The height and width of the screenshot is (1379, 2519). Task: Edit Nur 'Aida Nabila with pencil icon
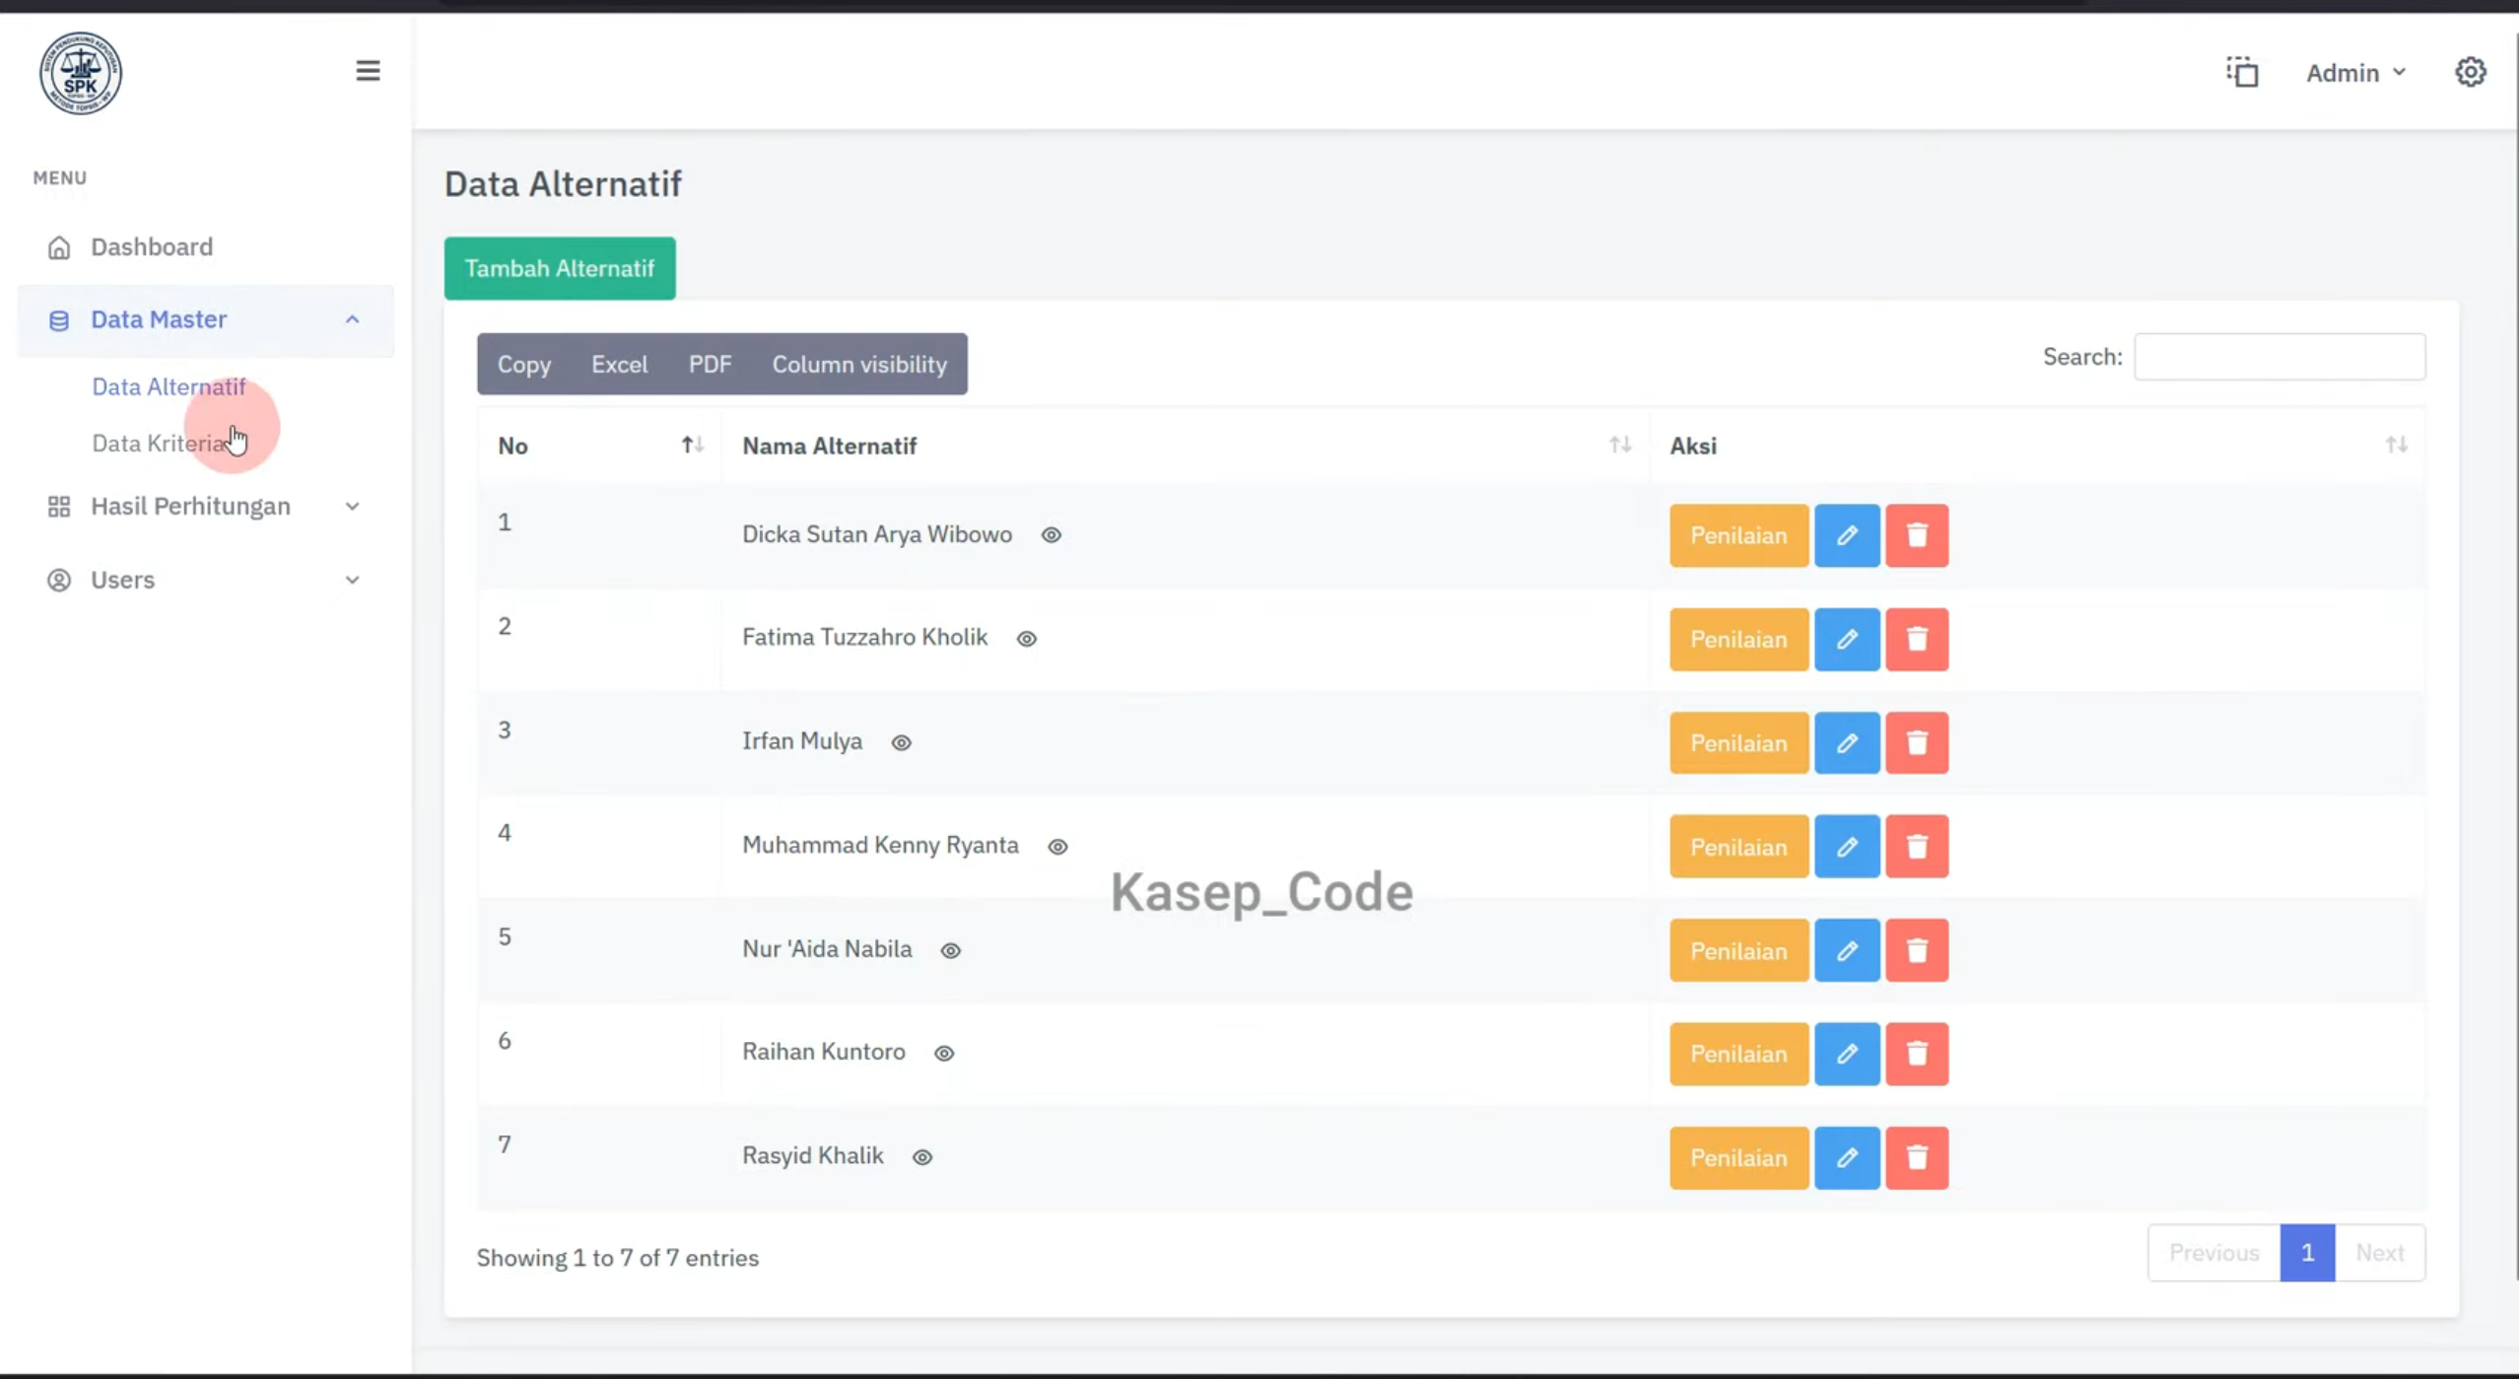(1847, 951)
